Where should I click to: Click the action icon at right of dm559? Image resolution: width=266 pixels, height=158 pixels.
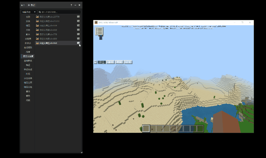78,26
